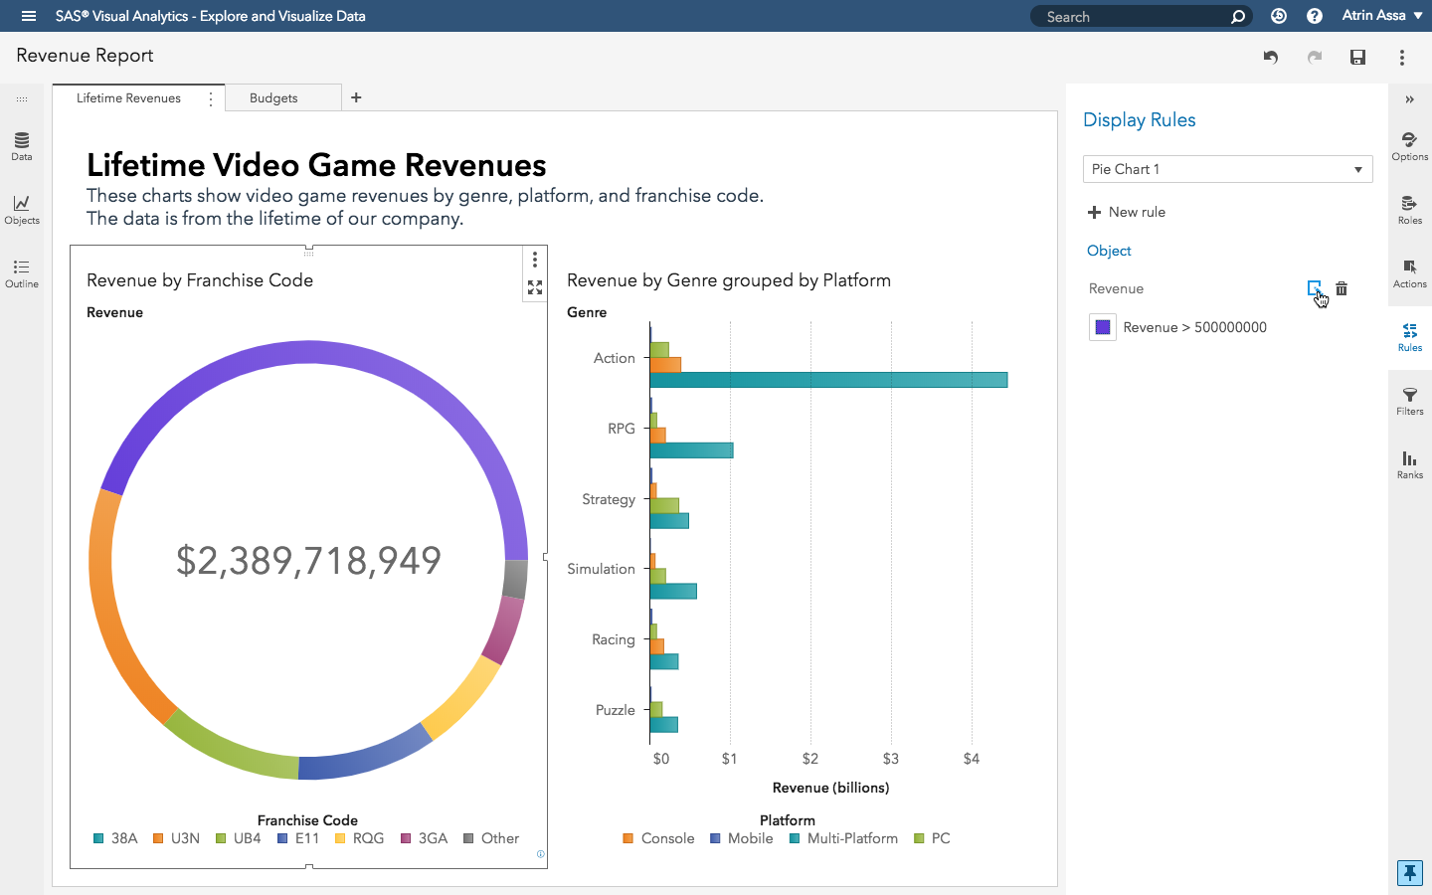1432x895 pixels.
Task: Delete the Revenue display rule
Action: [1342, 288]
